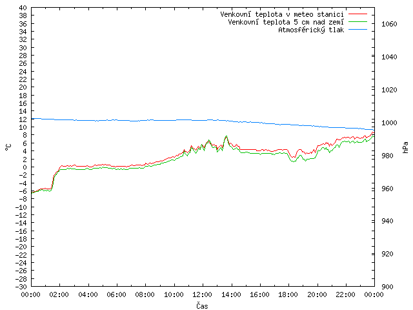Viewport: 413px width, 310px height.
Task: Click the pressure axis label '940'
Action: point(387,221)
